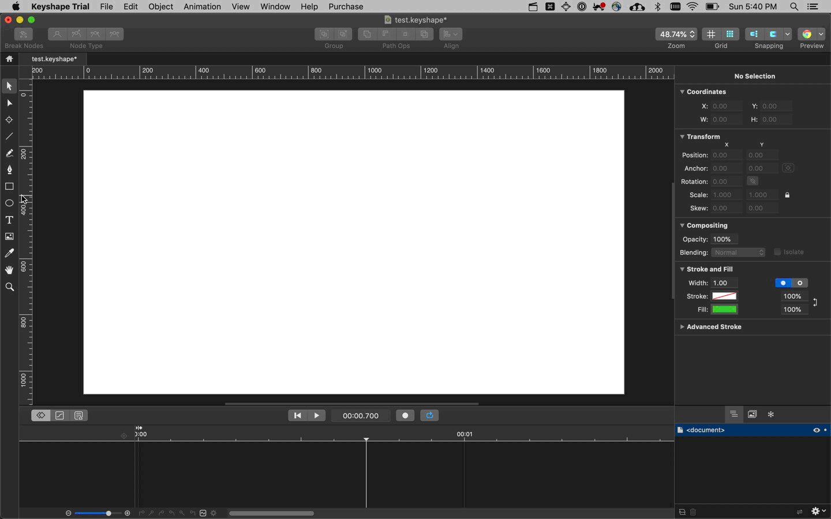Select the filled-dot stroke/fill mode button
The width and height of the screenshot is (831, 519).
[x=783, y=283]
